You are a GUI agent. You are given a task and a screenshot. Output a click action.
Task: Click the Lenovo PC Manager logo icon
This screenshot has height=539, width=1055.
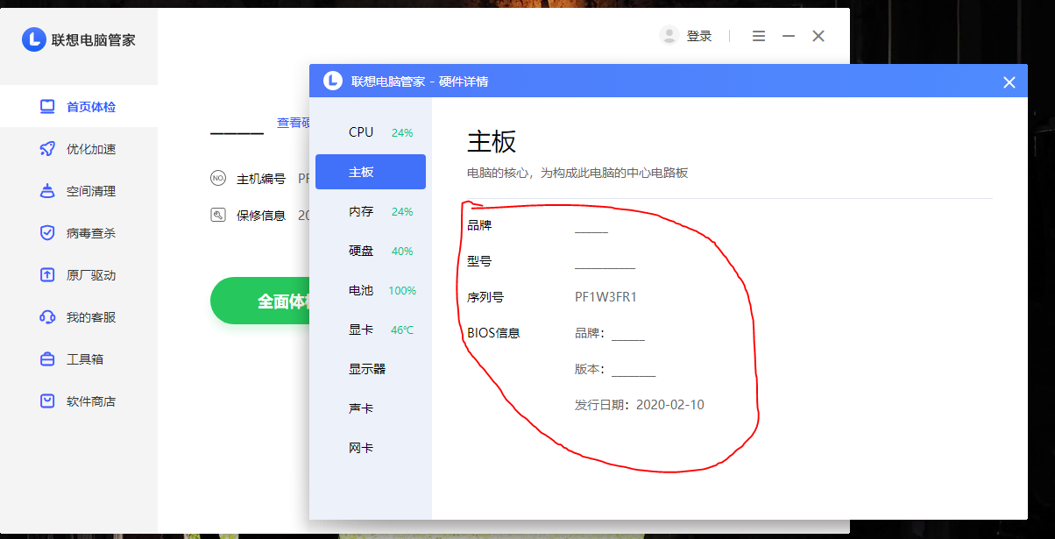coord(33,39)
